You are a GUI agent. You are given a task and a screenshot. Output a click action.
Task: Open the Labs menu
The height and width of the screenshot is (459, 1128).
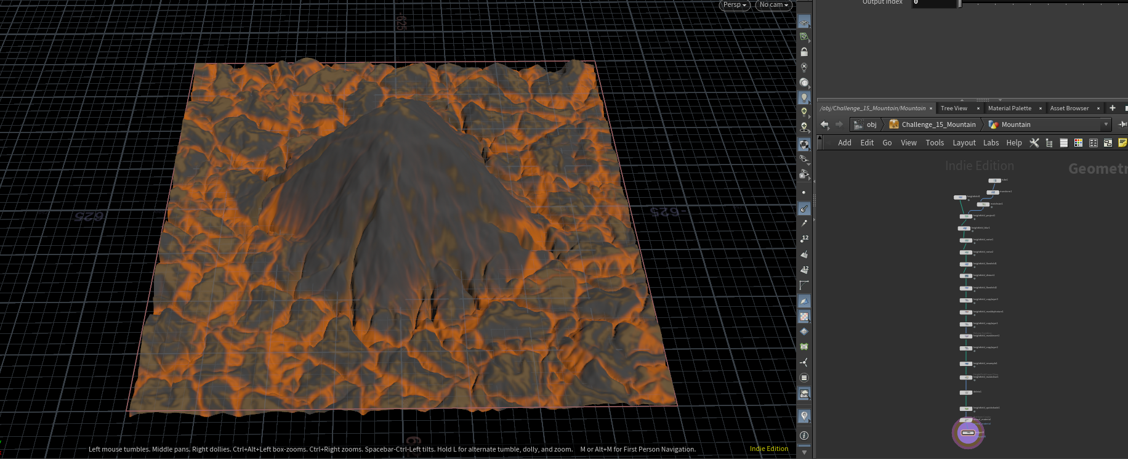991,143
